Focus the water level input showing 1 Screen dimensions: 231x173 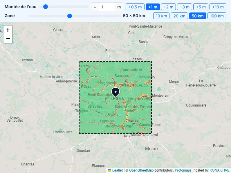pyautogui.click(x=107, y=7)
